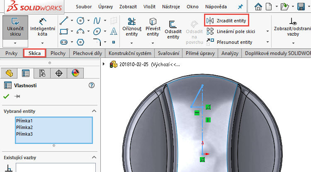The height and width of the screenshot is (172, 311).
Task: Click Ukončit skicu to exit sketch
Action: pos(15,27)
